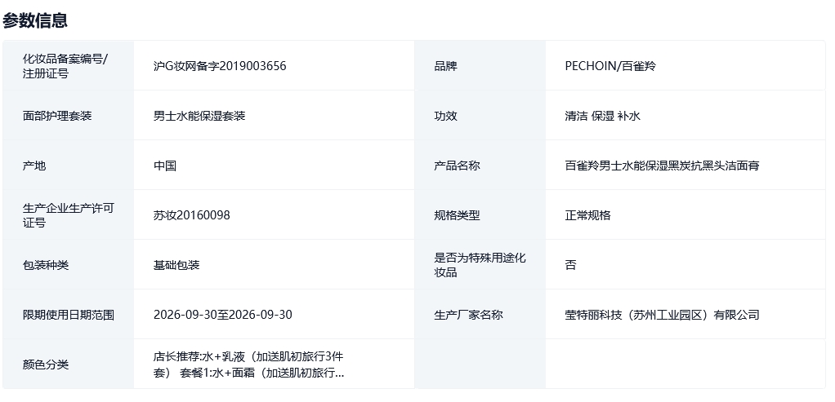Viewport: 835px width, 402px height.
Task: Click the date range 2026-09-30至2026-09-30
Action: [223, 315]
